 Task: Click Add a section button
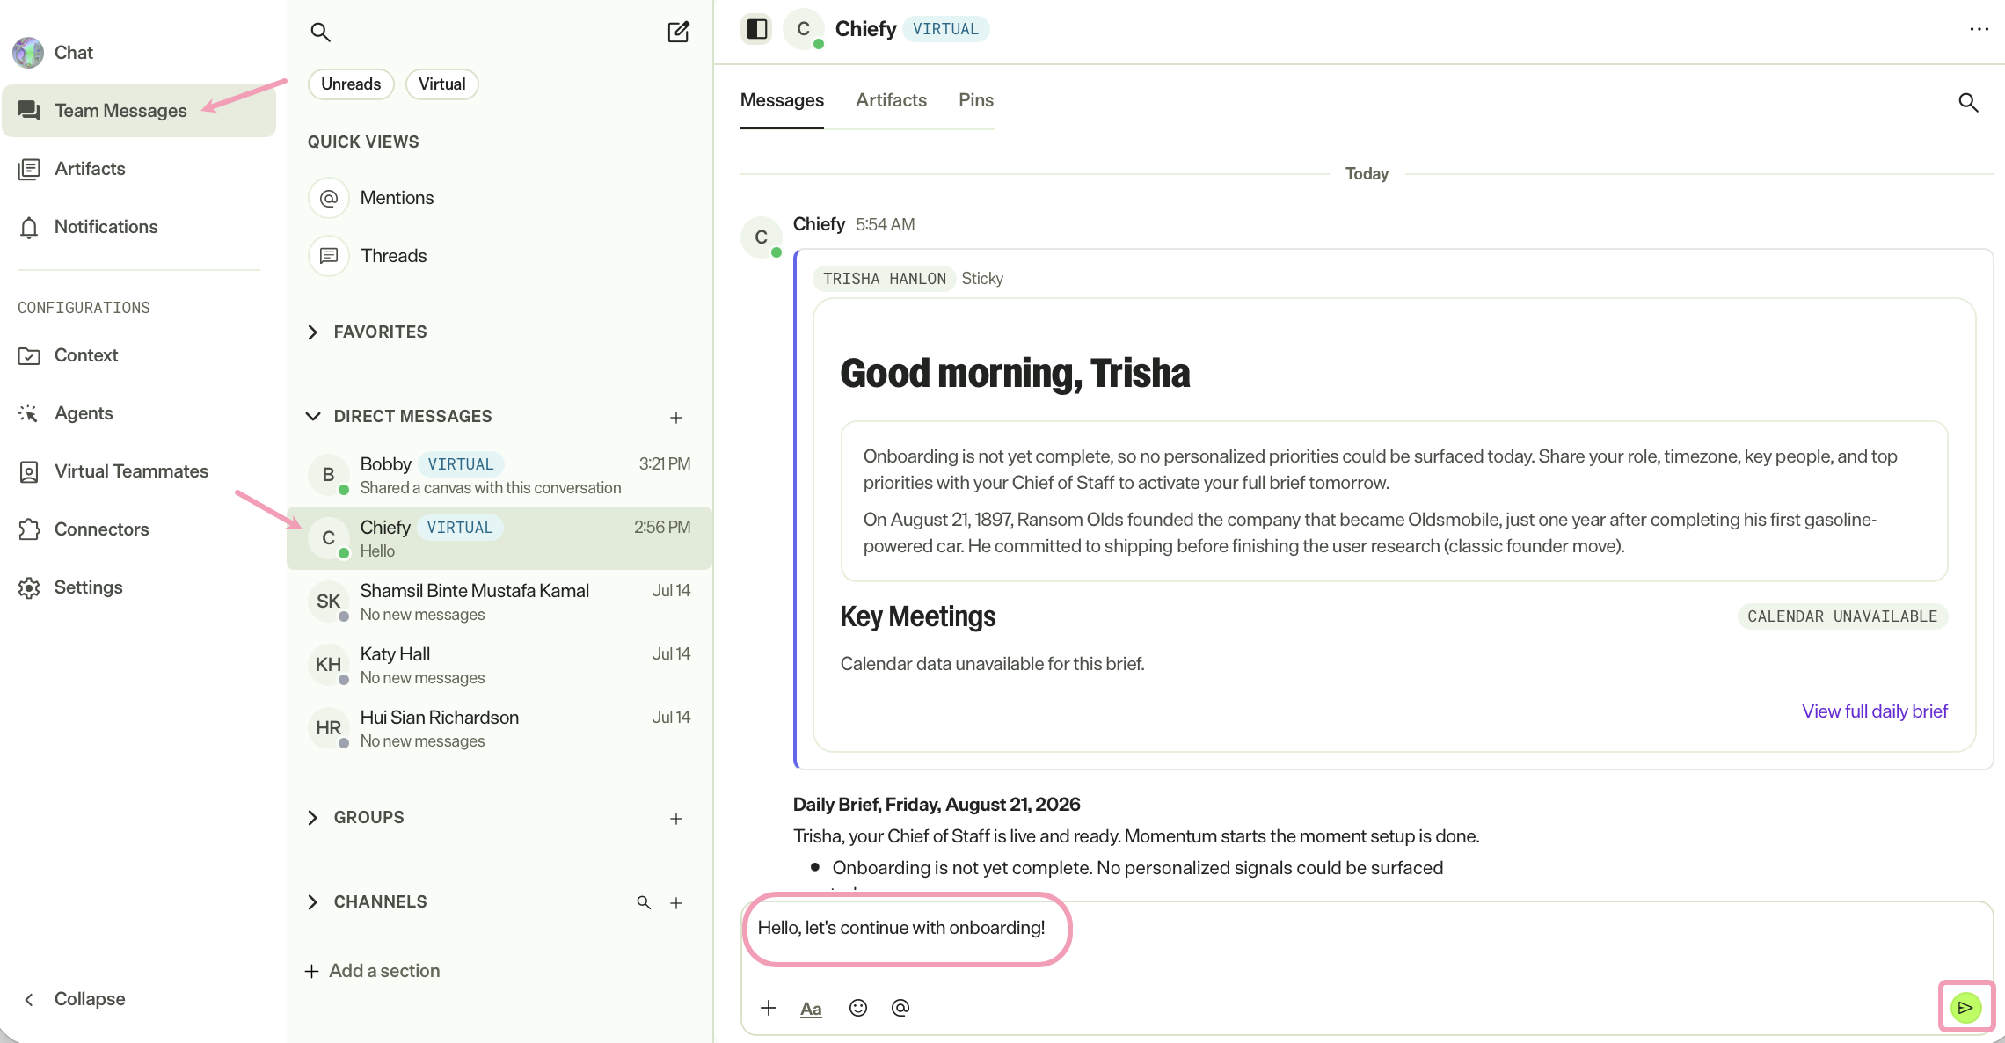click(x=372, y=971)
